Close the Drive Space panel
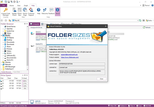154x107 pixels. (27, 75)
